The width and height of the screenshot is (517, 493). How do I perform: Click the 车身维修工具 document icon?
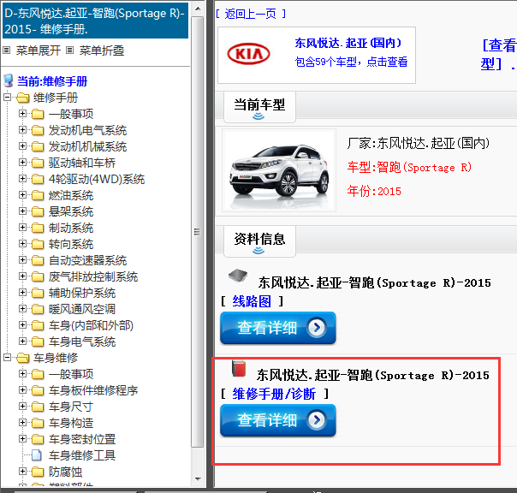coord(36,455)
